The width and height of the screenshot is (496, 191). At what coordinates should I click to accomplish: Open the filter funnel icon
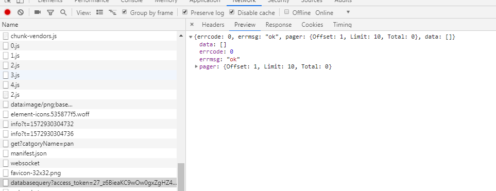point(50,13)
